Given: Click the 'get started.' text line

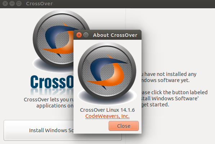Looking at the screenshot, I should (x=155, y=105).
